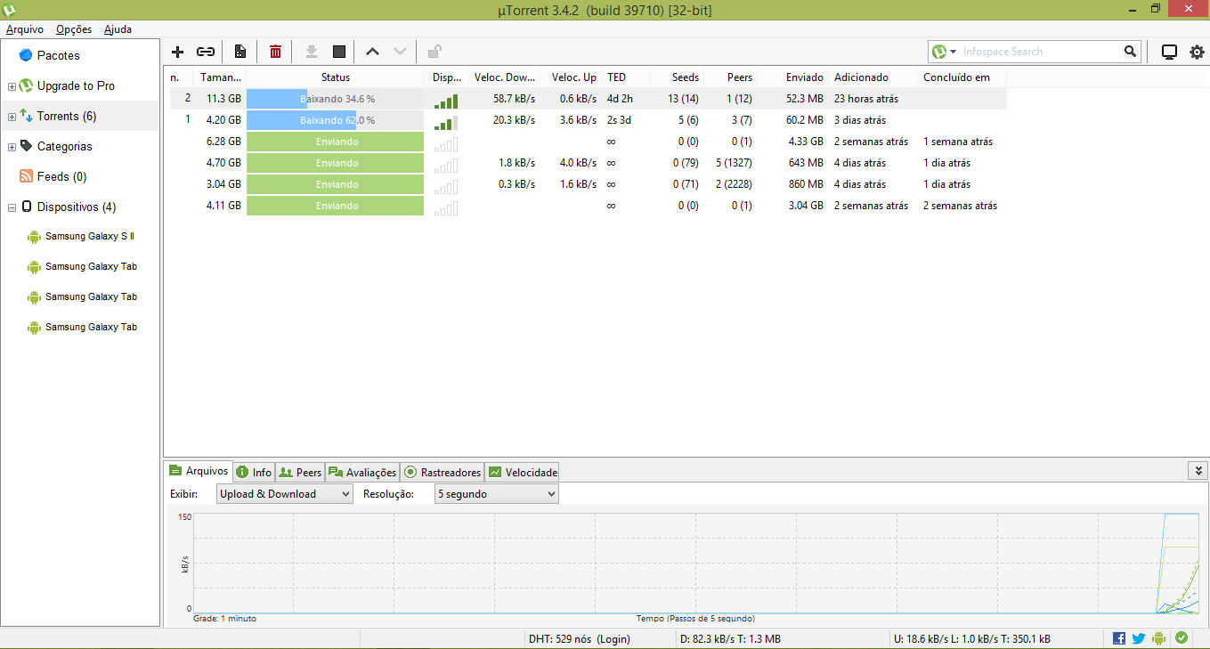The image size is (1210, 649).
Task: Switch to the Avaliações tab
Action: (362, 472)
